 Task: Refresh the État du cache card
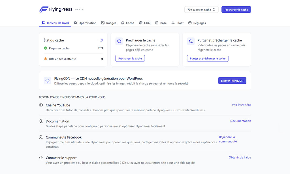pos(101,40)
